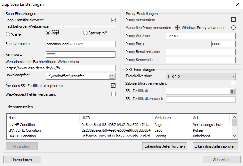Click the SSL-Zertifikat file browse icon
The height and width of the screenshot is (166, 243).
[x=232, y=91]
